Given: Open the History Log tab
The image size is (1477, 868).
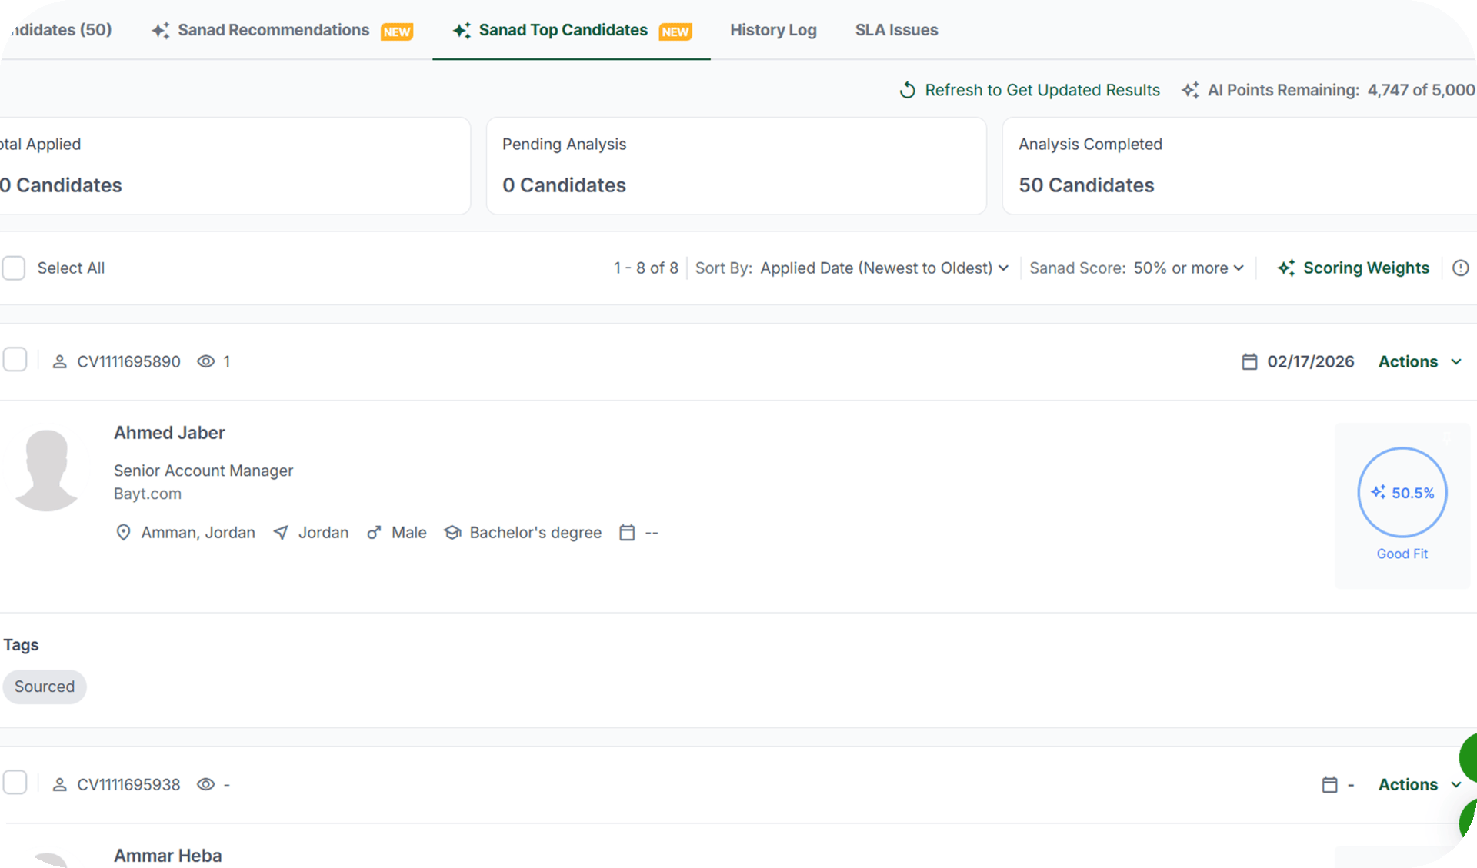Looking at the screenshot, I should pyautogui.click(x=773, y=30).
